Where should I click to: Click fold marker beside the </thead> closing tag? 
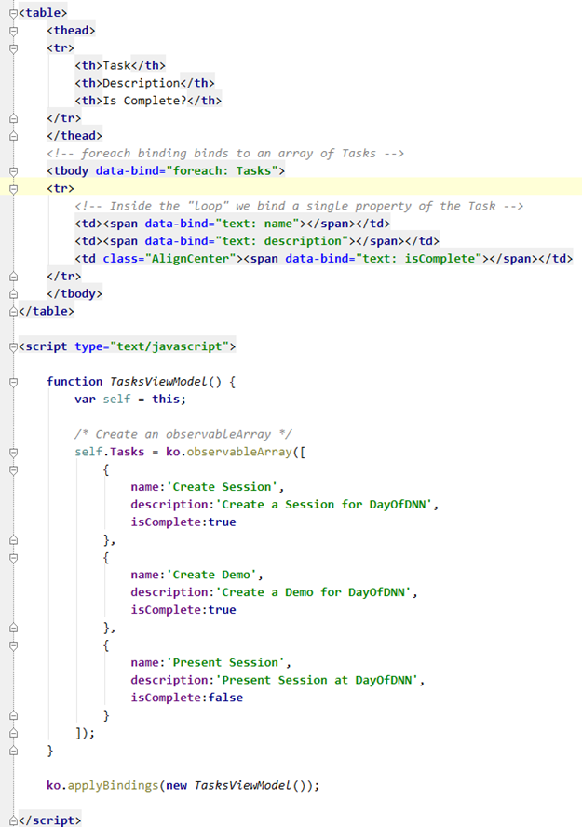14,136
